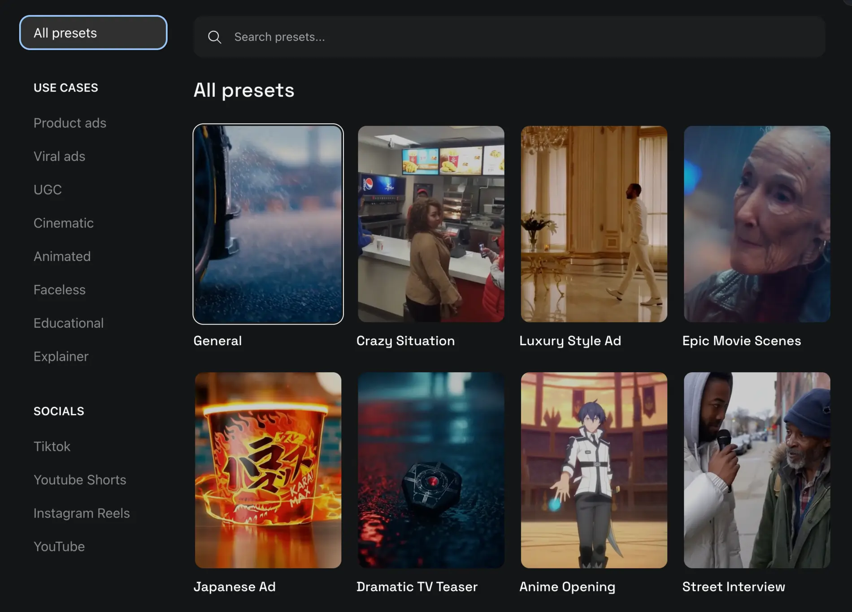Screen dimensions: 852x612
Task: Open the Crazy Situation preset
Action: pos(431,224)
